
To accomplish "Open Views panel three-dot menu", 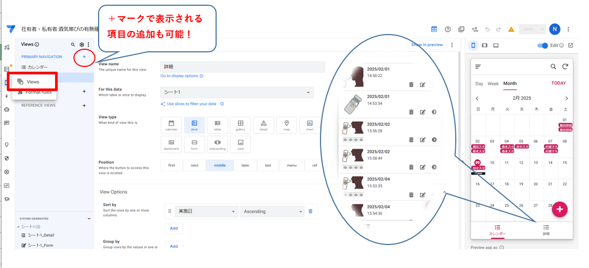I will coord(88,44).
